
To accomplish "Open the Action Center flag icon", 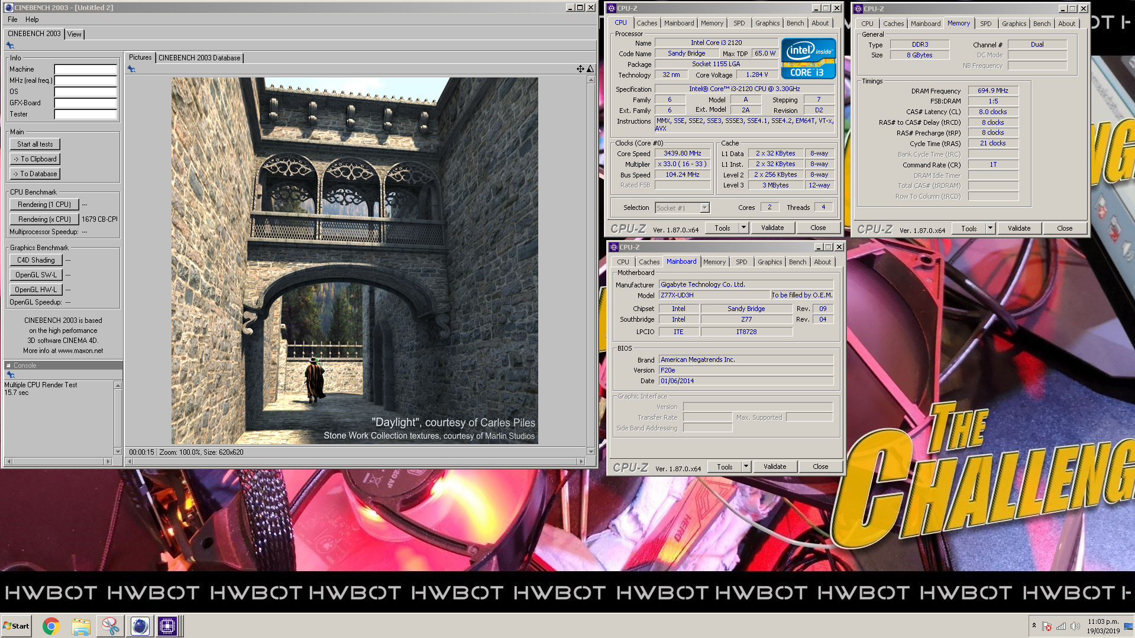I will click(x=1047, y=626).
